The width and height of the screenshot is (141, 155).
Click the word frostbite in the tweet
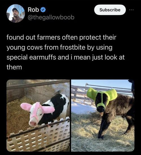point(72,47)
